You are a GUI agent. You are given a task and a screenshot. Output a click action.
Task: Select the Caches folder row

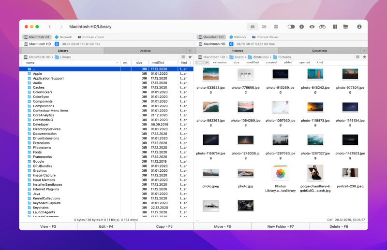[x=106, y=87]
